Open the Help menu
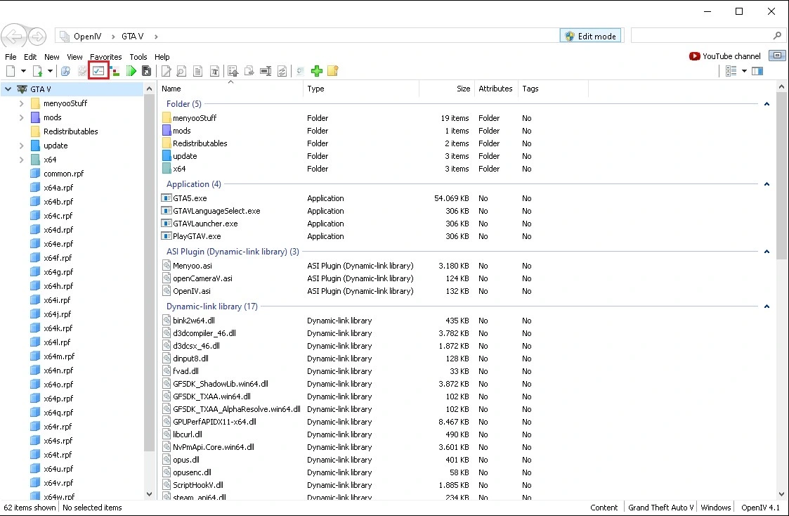 point(162,57)
